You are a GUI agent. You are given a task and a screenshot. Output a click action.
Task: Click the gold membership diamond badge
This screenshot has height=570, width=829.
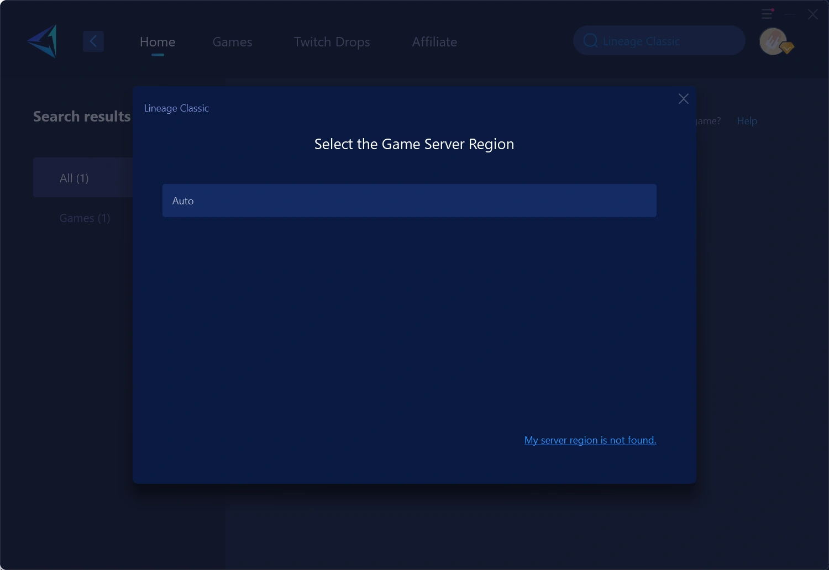787,47
